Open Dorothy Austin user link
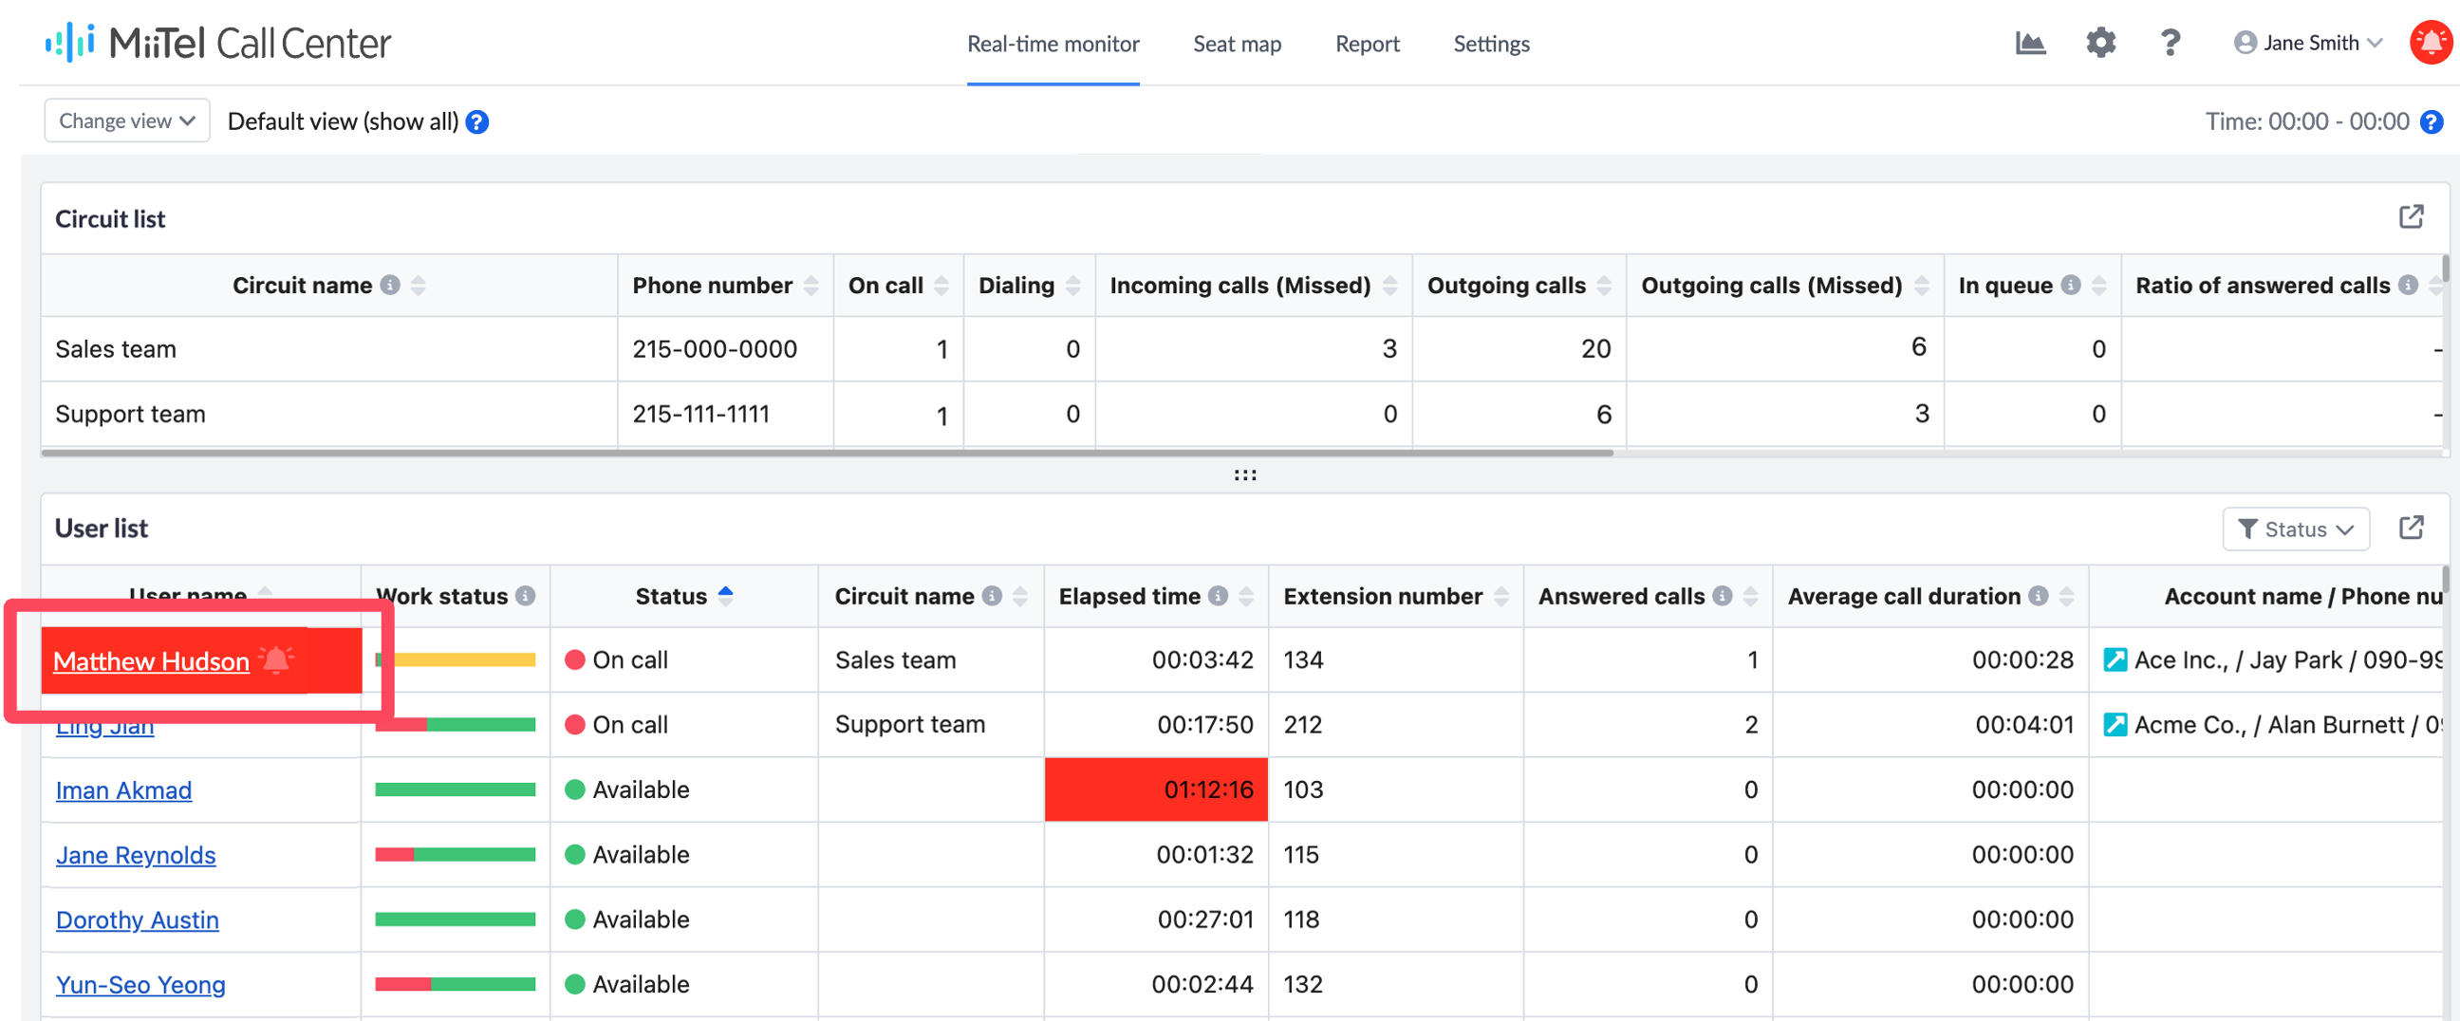The width and height of the screenshot is (2460, 1021). click(x=138, y=920)
